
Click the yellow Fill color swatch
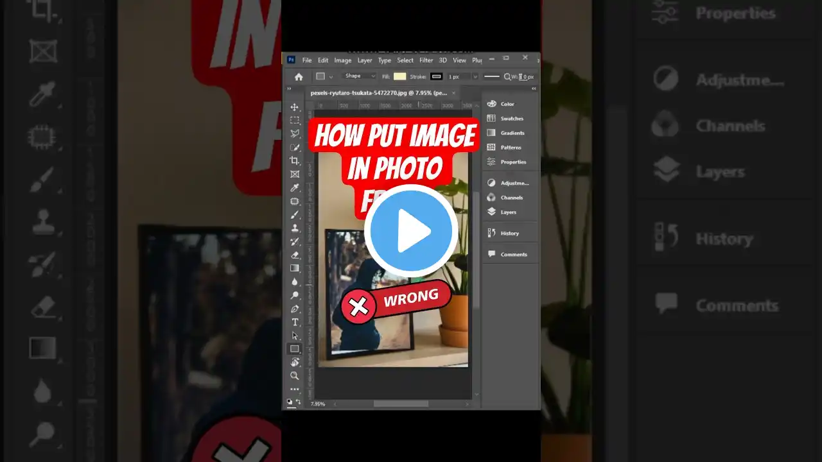(399, 76)
